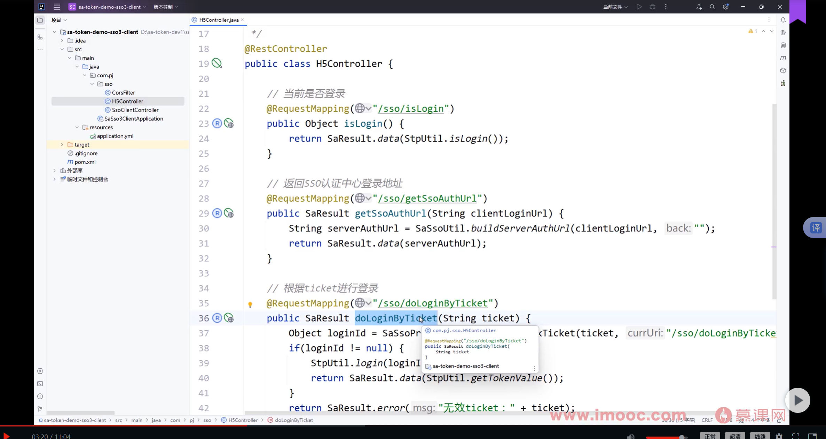Collapse the java folder arrow
This screenshot has height=439, width=826.
tap(77, 67)
